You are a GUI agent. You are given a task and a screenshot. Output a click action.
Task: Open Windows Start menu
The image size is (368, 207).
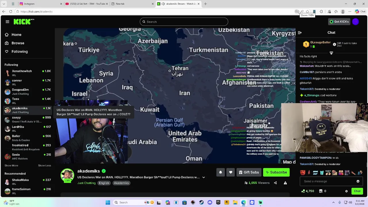108,202
